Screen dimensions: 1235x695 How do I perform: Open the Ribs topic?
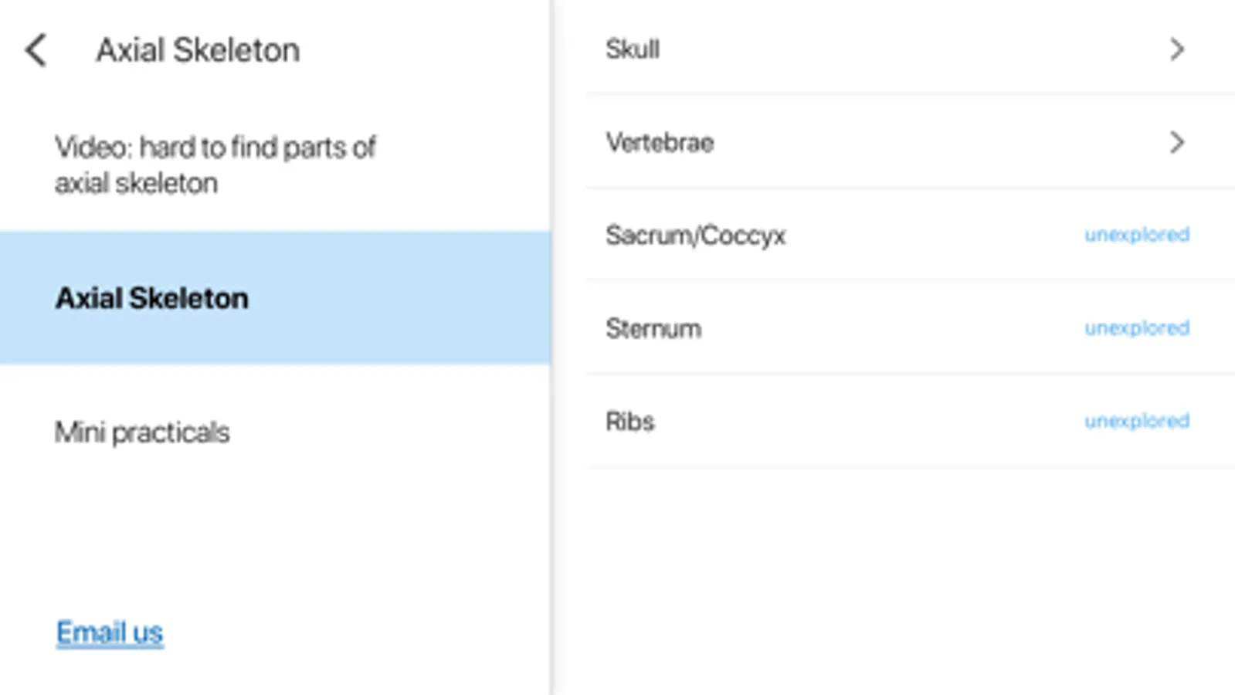click(x=629, y=422)
